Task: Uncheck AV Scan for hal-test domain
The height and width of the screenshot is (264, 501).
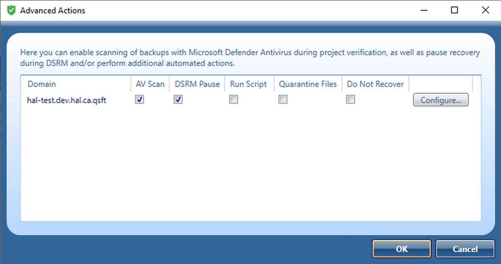Action: 139,99
